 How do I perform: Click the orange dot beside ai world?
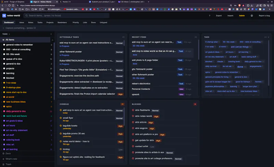(4, 97)
